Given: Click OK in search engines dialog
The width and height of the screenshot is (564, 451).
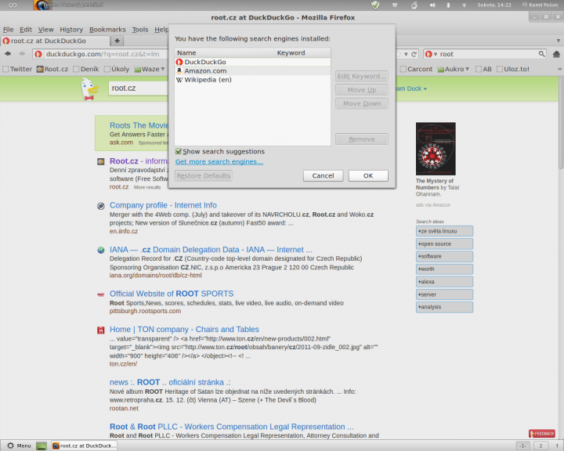Looking at the screenshot, I should pos(368,176).
